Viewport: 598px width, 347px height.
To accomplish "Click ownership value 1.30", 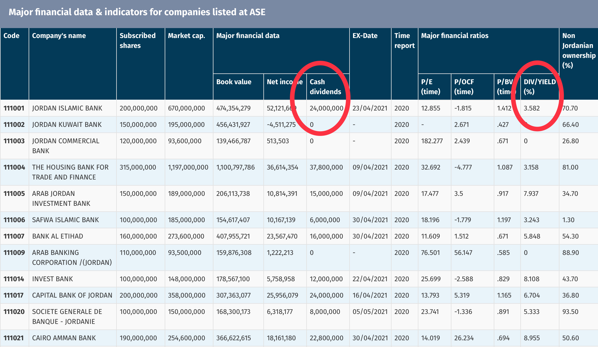I will pyautogui.click(x=568, y=220).
